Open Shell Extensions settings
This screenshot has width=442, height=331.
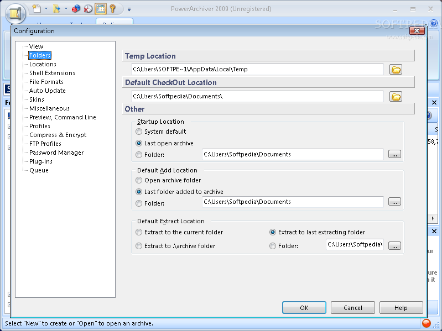[x=52, y=73]
